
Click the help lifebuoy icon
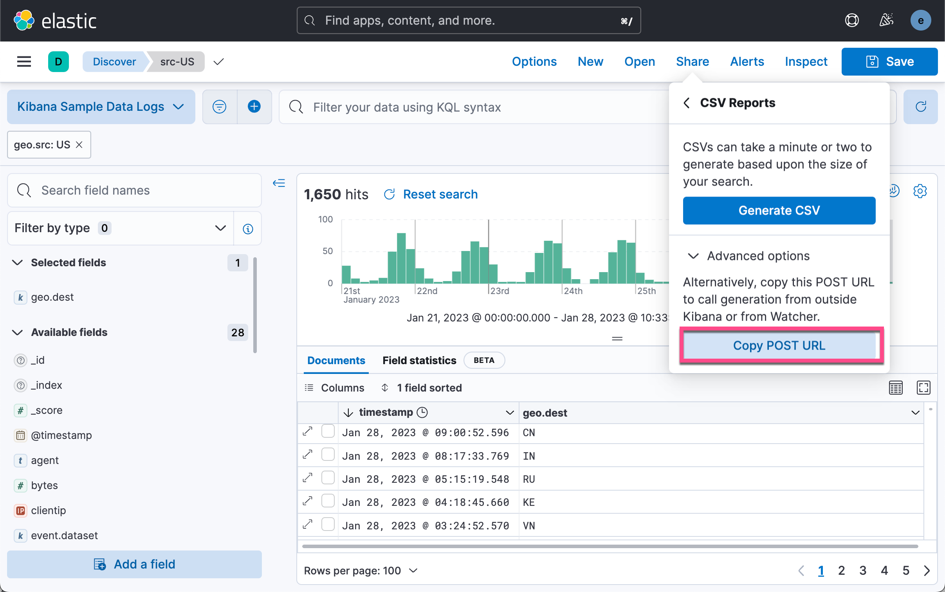point(852,20)
